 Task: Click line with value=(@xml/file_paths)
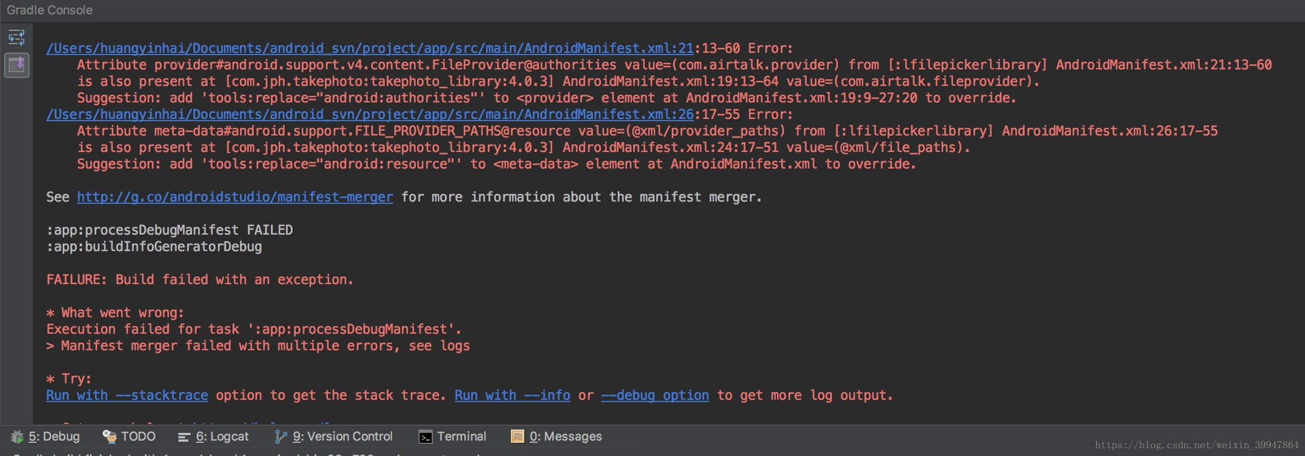coord(524,148)
